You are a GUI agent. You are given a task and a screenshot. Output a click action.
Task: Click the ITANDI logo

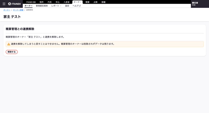tap(14, 4)
